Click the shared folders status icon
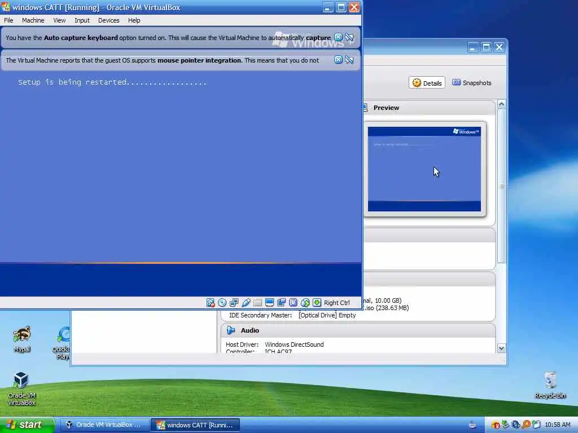 click(257, 303)
